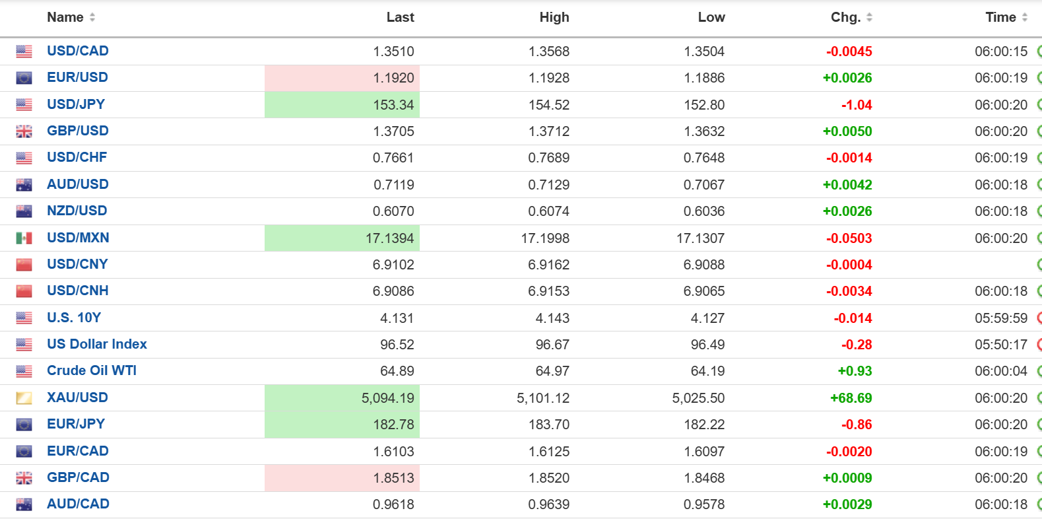Viewport: 1042px width, 519px height.
Task: Click the green highlighted XAU/USD last price
Action: [x=388, y=398]
